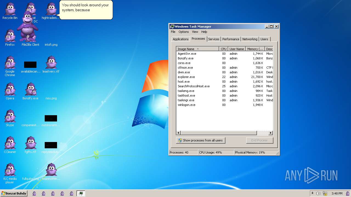The height and width of the screenshot is (197, 351).
Task: Select the winlogon.exe process row
Action: pyautogui.click(x=225, y=105)
